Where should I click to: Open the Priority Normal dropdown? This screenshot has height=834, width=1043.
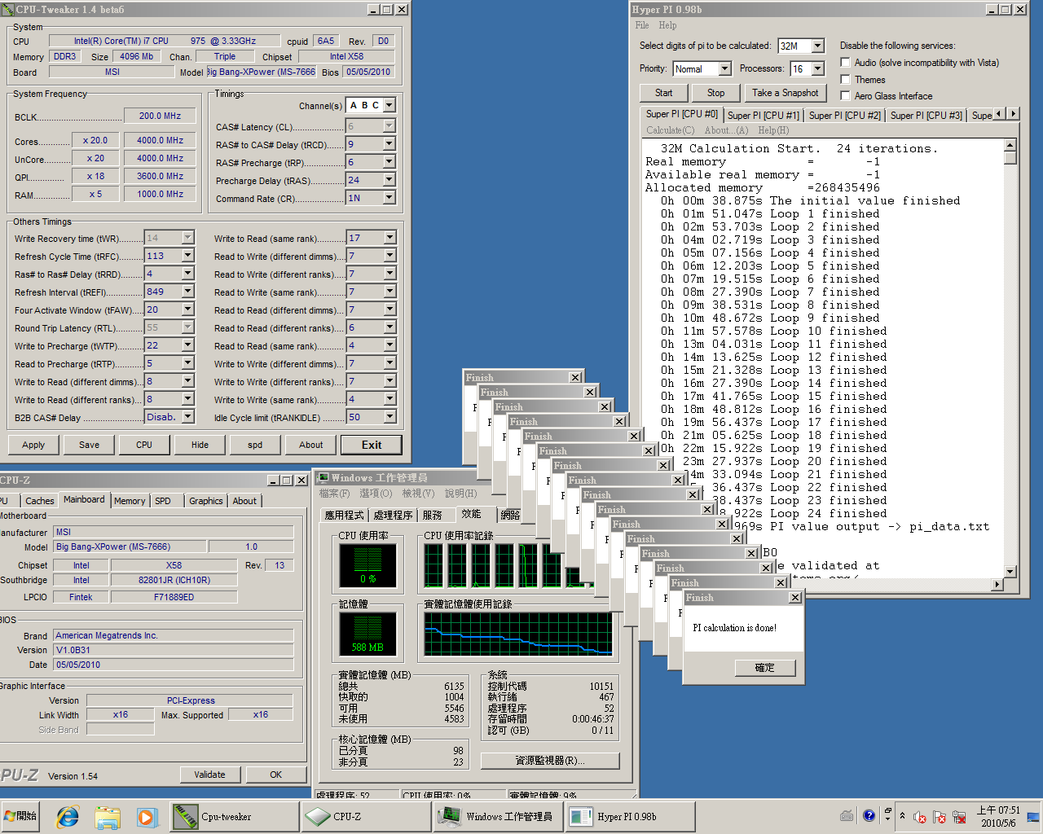coord(724,69)
